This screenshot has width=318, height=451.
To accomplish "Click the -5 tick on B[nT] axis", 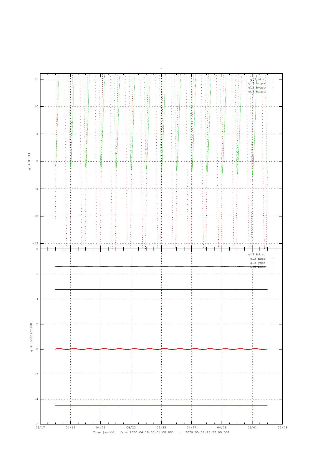I will [x=37, y=189].
